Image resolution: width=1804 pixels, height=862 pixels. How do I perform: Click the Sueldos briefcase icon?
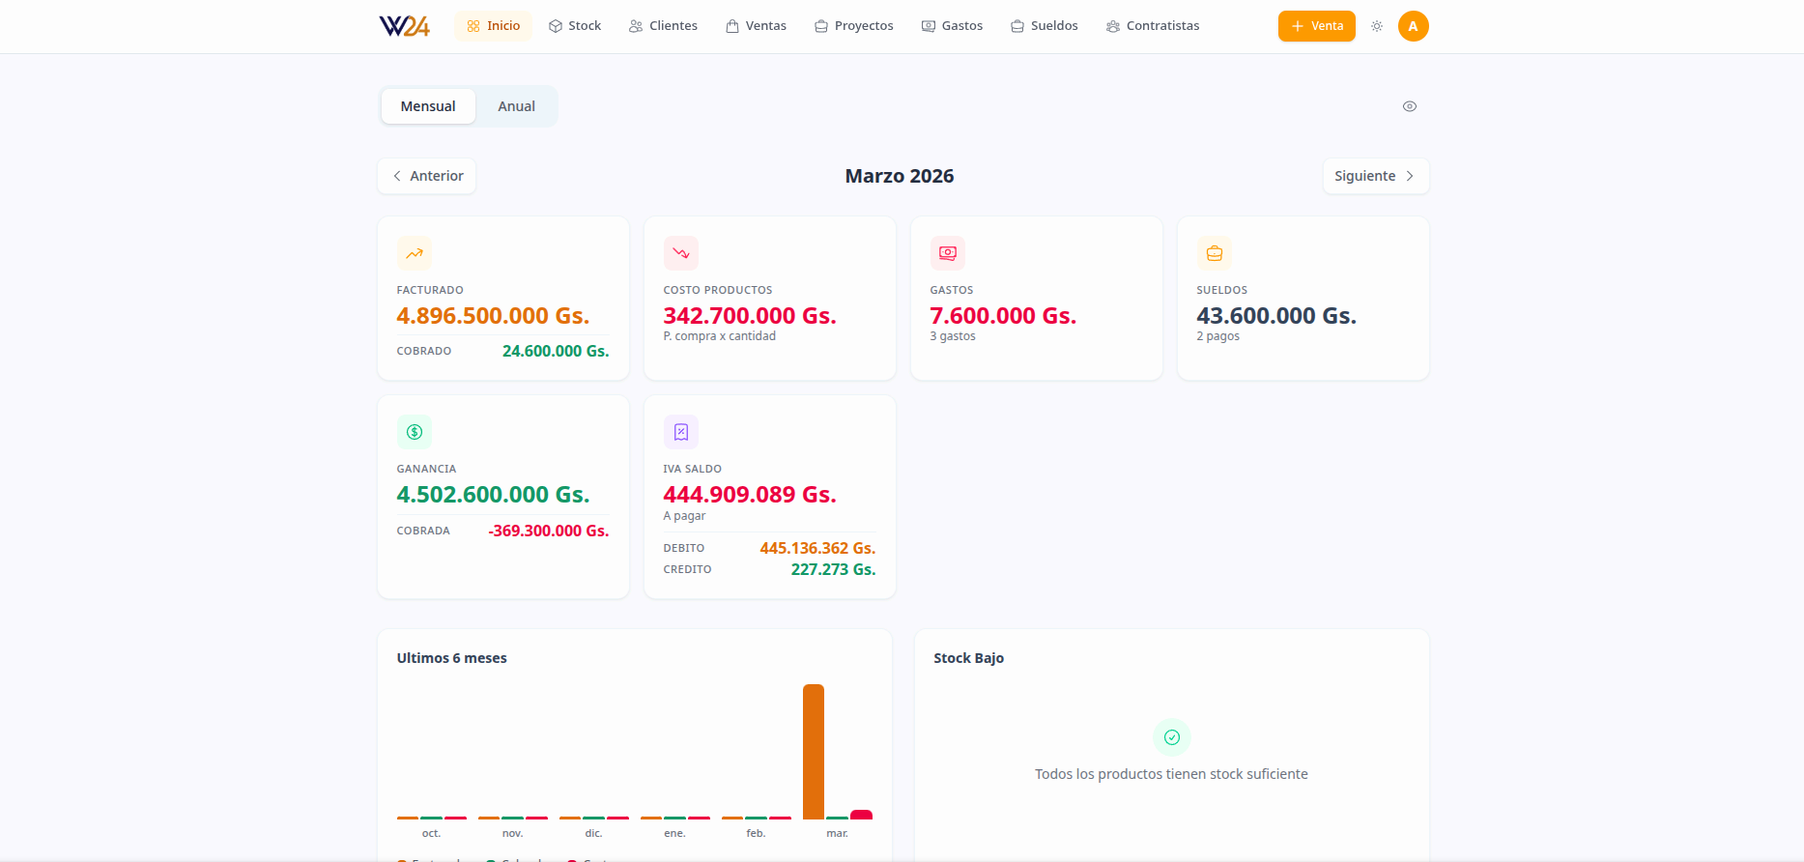tap(1215, 253)
